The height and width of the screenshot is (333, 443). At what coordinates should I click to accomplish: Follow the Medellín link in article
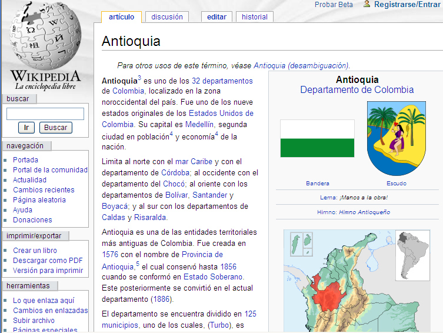coord(199,125)
